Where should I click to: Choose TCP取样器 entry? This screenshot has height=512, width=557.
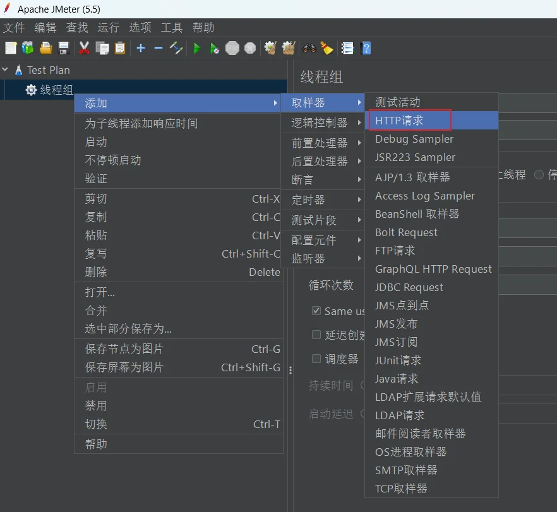[x=431, y=489]
